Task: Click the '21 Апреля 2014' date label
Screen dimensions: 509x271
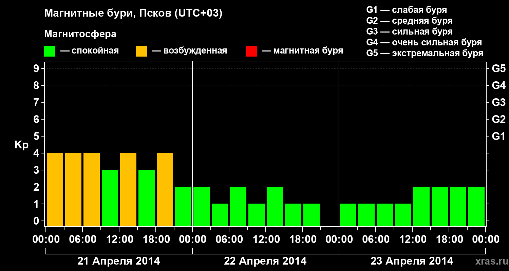Action: click(x=119, y=261)
